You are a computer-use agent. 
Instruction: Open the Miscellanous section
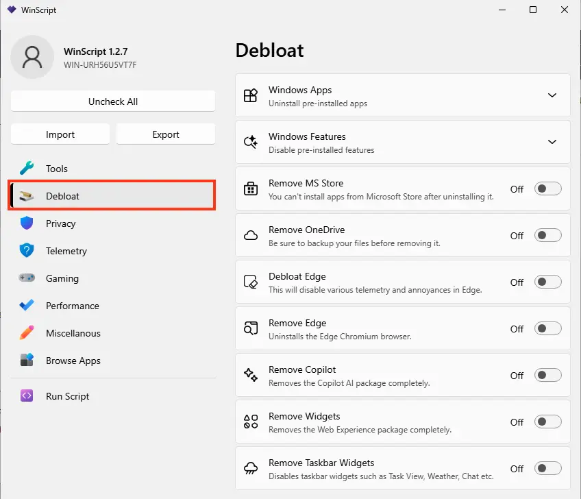click(112, 333)
